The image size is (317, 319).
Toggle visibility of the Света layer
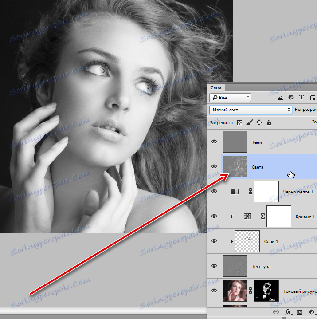pos(215,166)
